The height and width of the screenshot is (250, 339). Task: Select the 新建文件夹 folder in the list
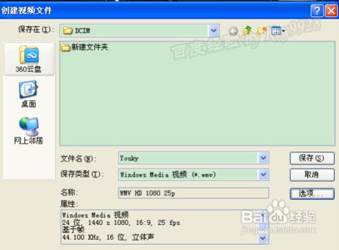coord(85,47)
